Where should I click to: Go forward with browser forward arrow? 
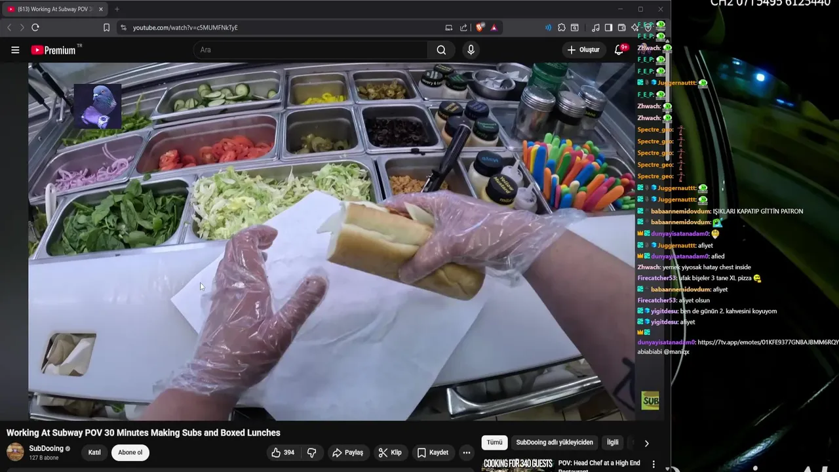(x=22, y=28)
